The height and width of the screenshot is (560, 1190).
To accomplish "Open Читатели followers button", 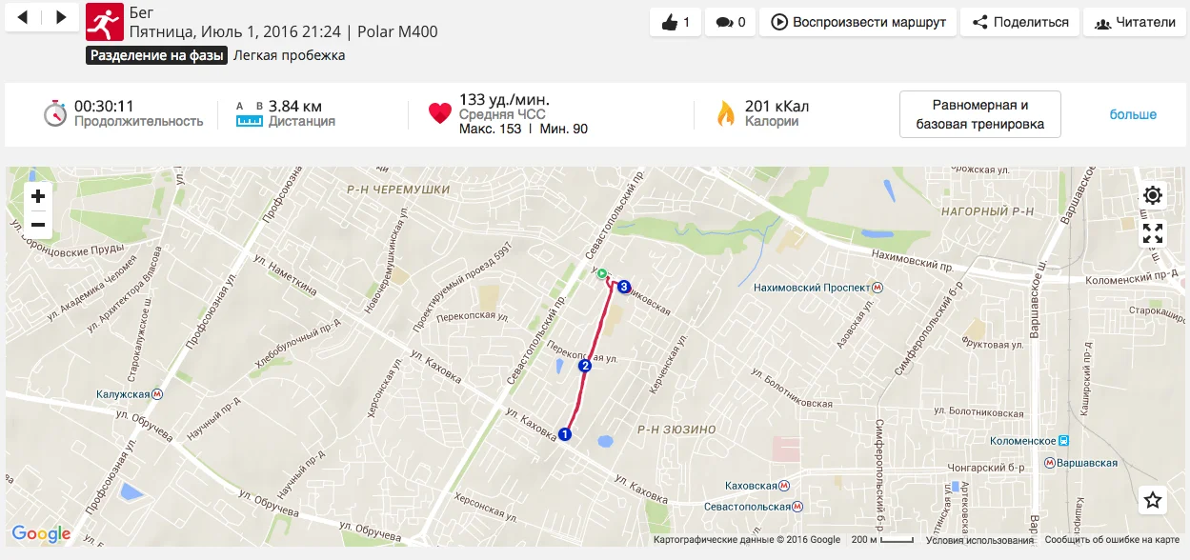I will [1135, 22].
